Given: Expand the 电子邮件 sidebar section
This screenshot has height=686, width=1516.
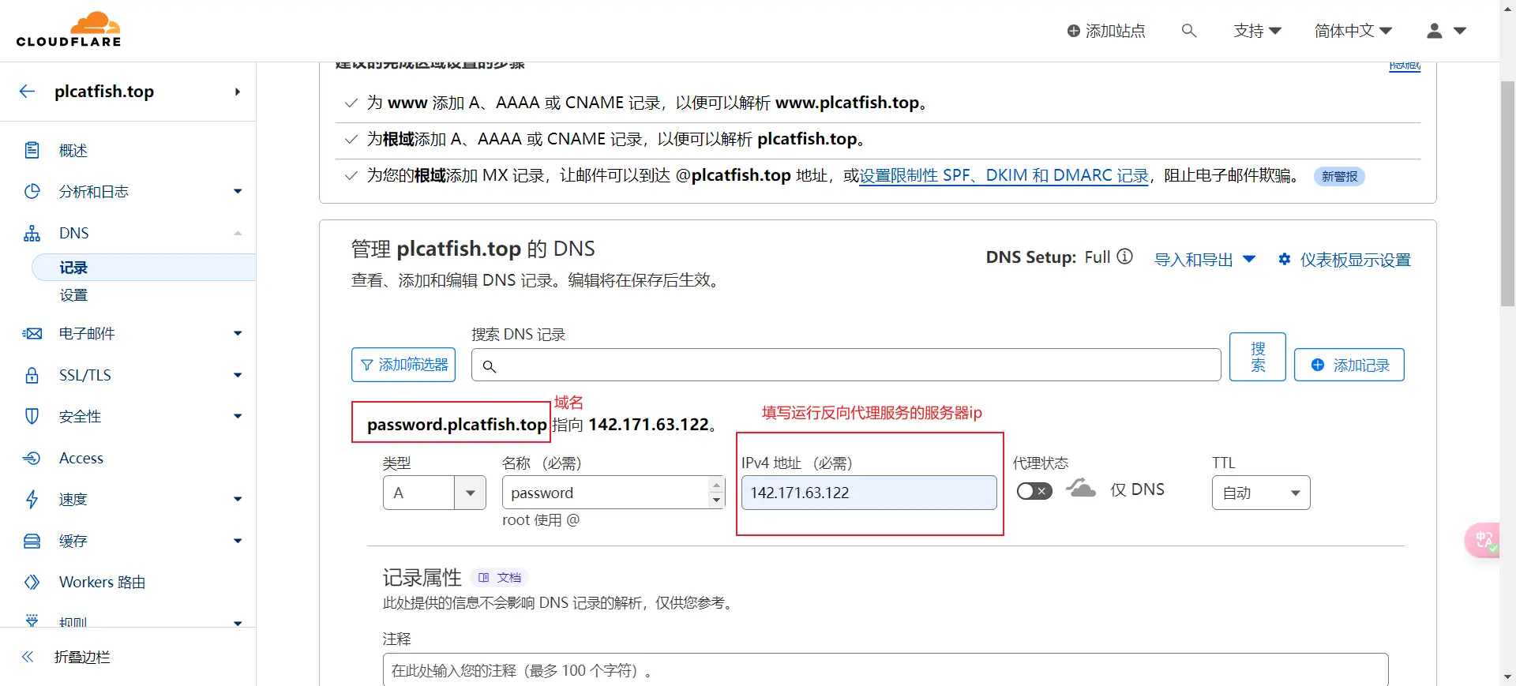Looking at the screenshot, I should pos(238,333).
